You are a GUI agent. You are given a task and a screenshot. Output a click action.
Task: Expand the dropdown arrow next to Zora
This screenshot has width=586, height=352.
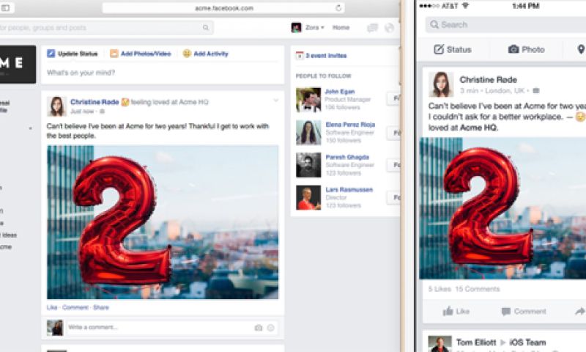coord(322,28)
